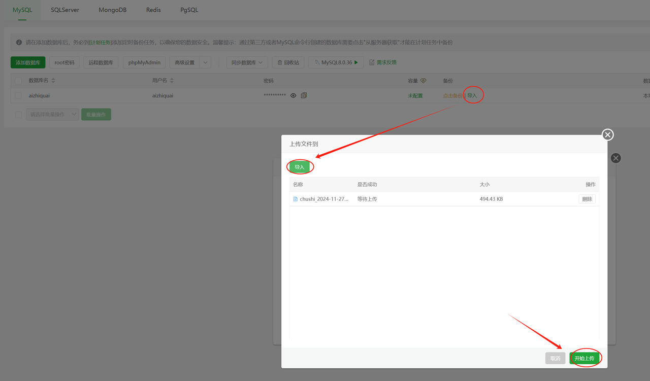Click the green 导入 button in upload dialog
The height and width of the screenshot is (381, 650).
pos(300,167)
